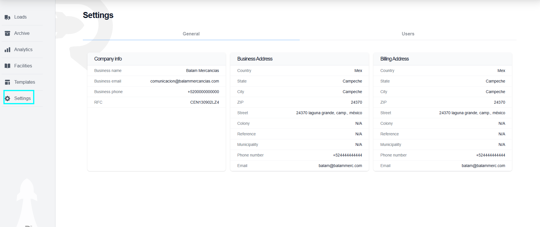The image size is (540, 227).
Task: Click the Business email label
Action: [108, 81]
